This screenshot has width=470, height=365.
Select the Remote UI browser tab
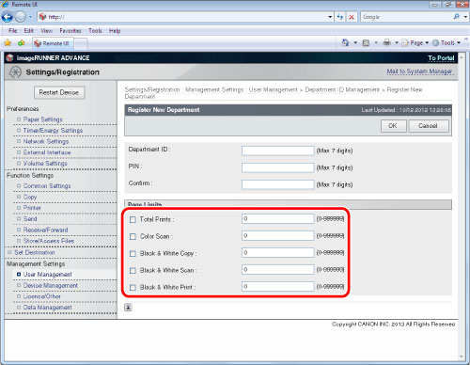click(x=53, y=43)
